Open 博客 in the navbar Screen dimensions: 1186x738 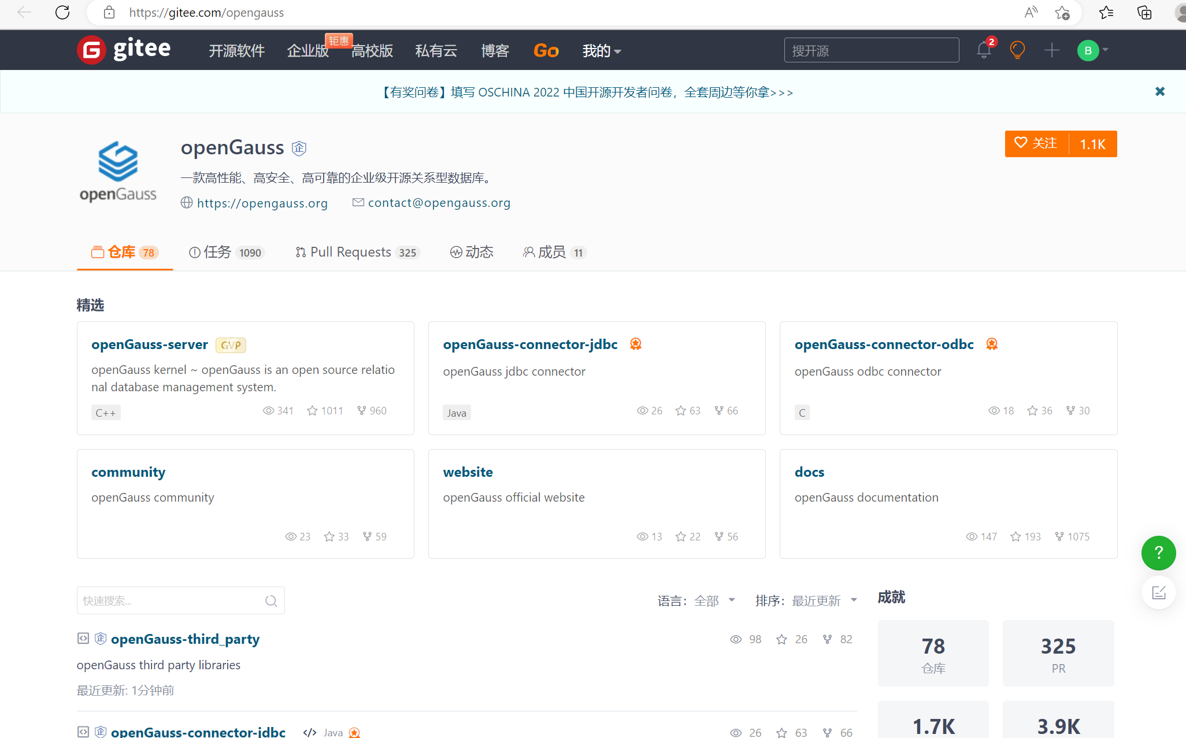click(495, 51)
